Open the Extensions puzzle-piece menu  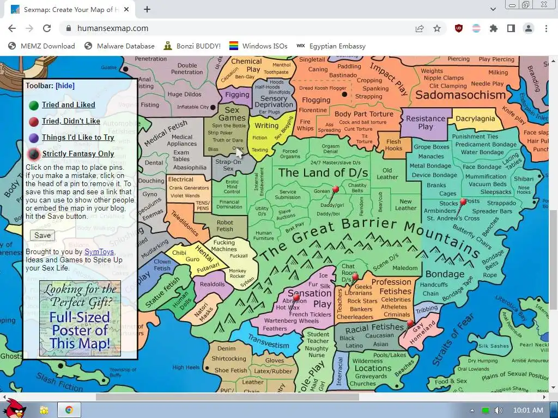493,28
